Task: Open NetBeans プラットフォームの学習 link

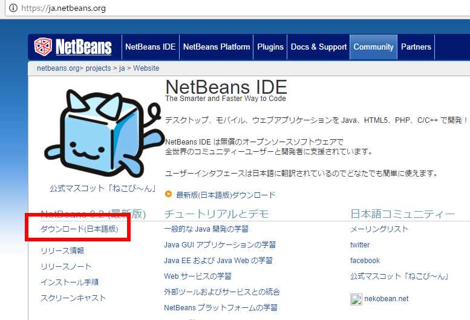Action: (x=221, y=308)
